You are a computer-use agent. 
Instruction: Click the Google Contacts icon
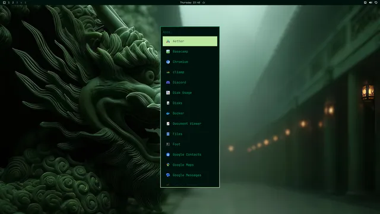point(168,155)
